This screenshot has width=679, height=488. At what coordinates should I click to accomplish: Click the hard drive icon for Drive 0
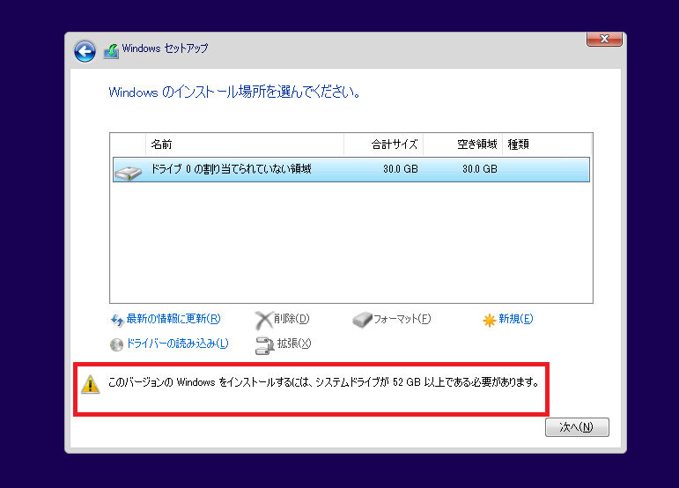[129, 173]
